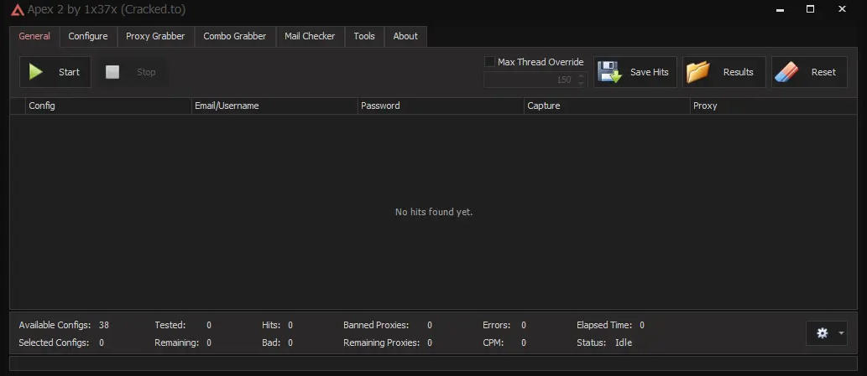Click the Apex red triangle logo

click(17, 9)
